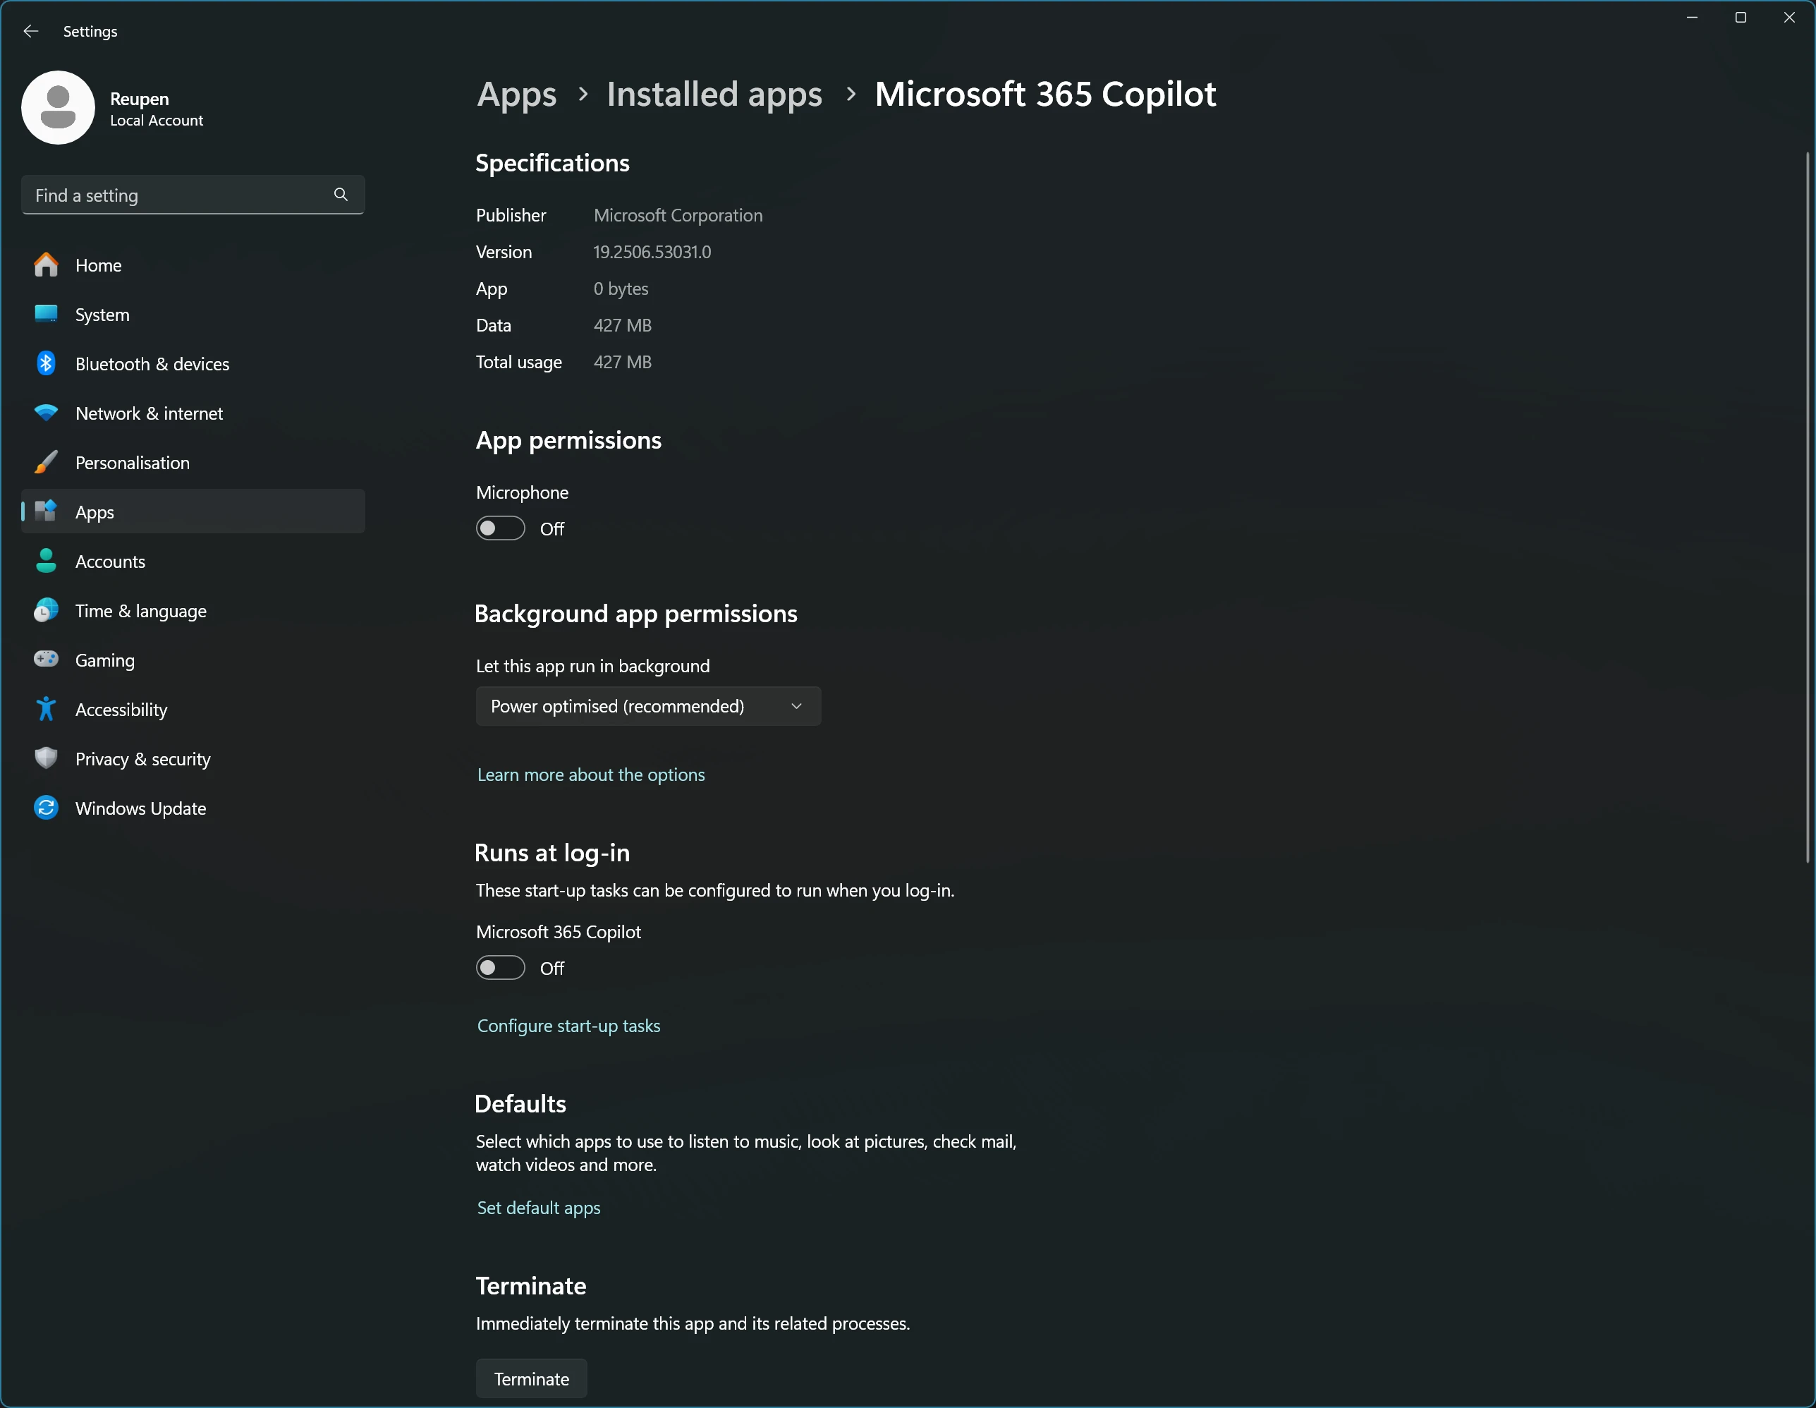Image resolution: width=1816 pixels, height=1408 pixels.
Task: Open Set default apps link
Action: 538,1207
